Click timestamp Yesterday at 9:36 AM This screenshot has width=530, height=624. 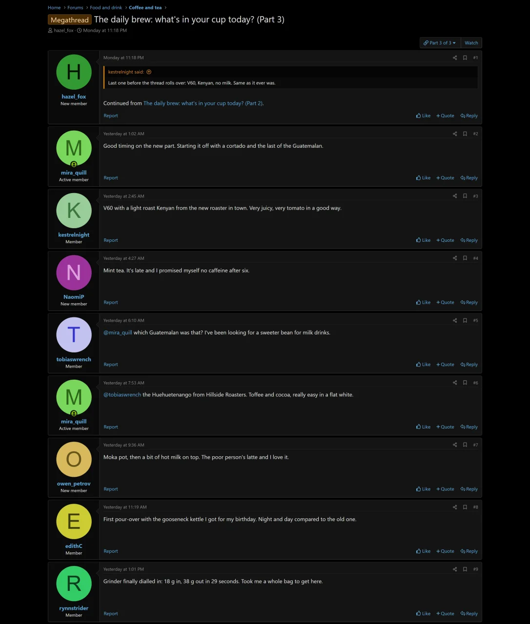click(123, 445)
